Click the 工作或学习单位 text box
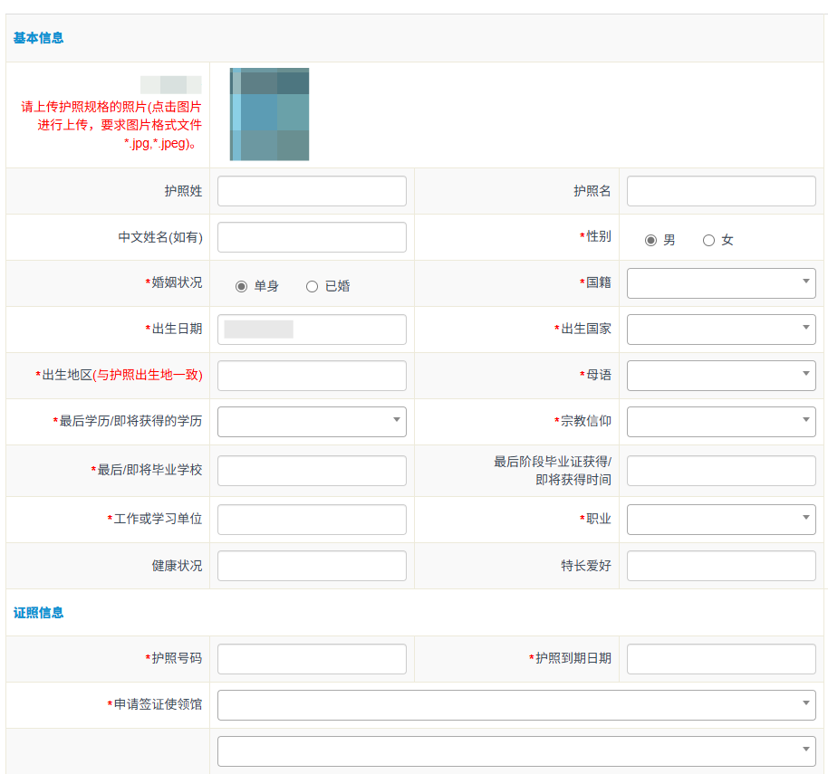This screenshot has height=774, width=828. pos(312,520)
